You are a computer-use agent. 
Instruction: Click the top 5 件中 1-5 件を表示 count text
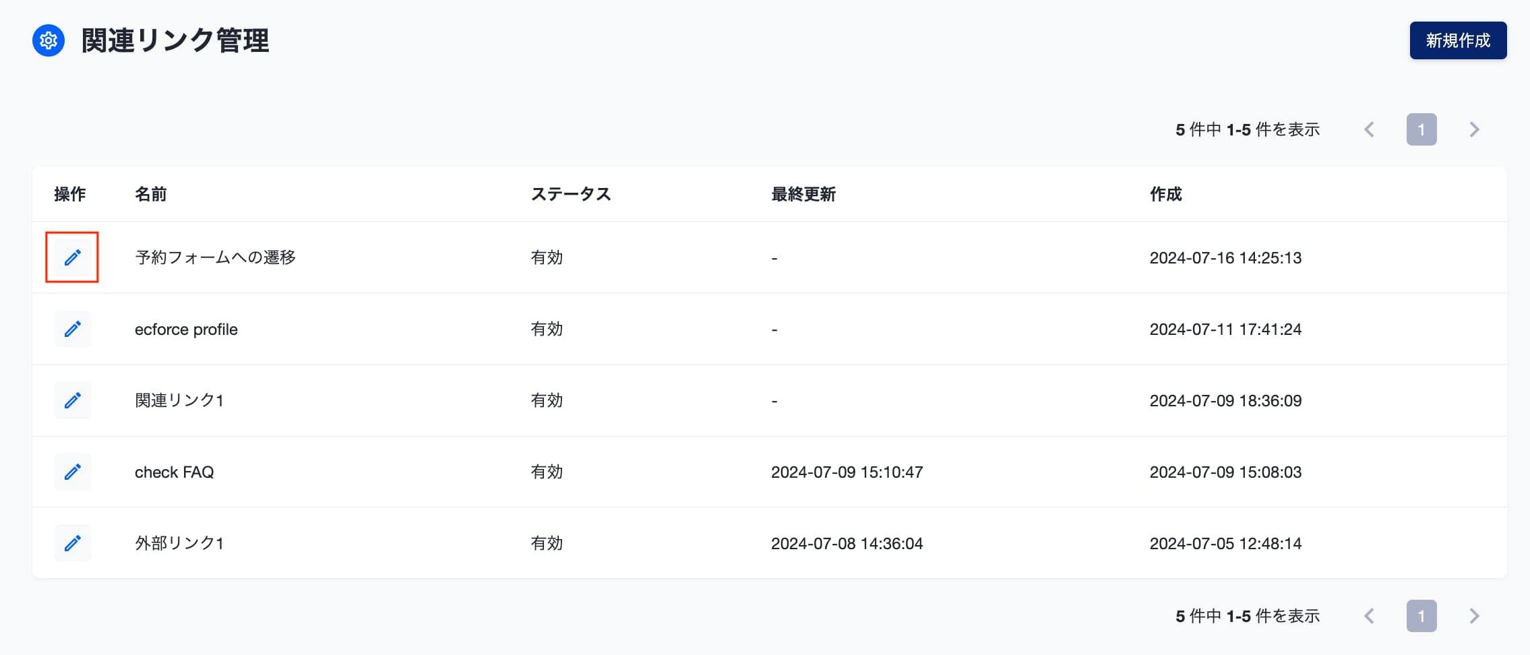(1248, 129)
